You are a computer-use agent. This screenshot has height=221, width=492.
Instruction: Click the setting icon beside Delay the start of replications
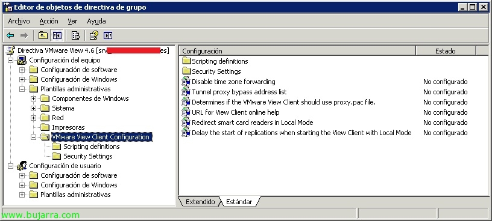[x=186, y=133]
